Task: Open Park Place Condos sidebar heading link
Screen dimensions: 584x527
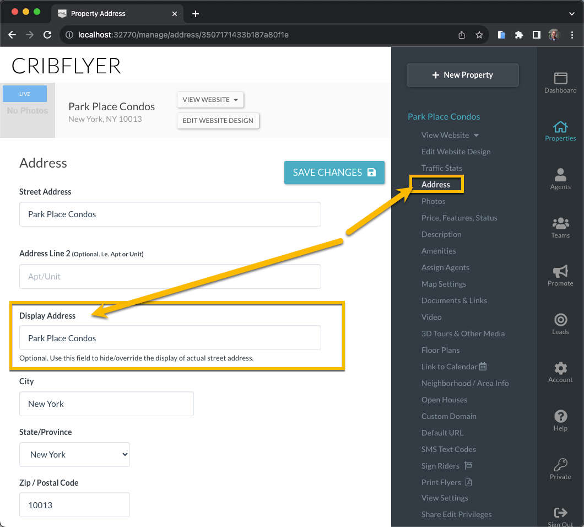Action: pos(444,117)
